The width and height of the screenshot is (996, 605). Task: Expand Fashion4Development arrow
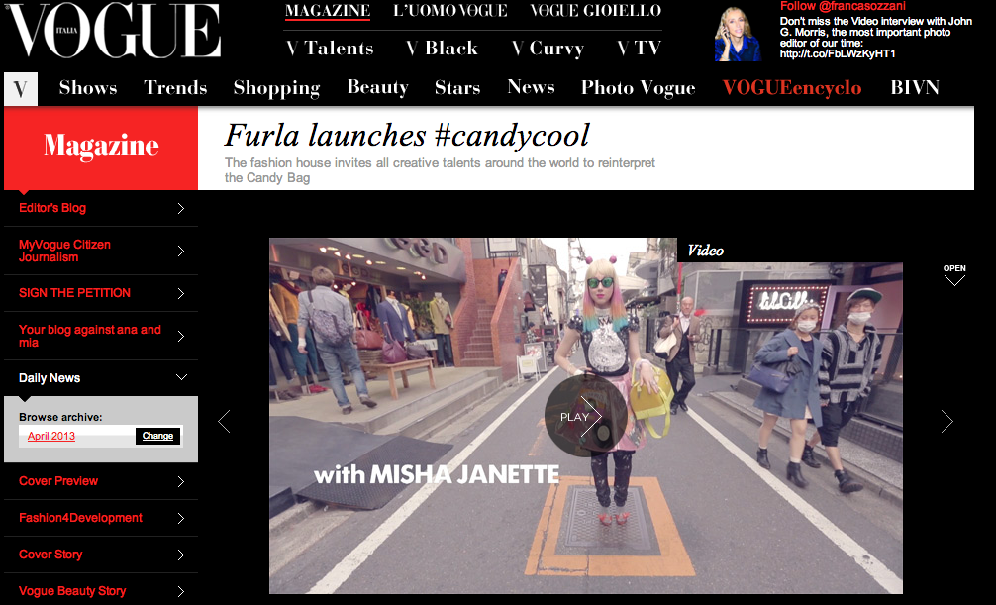coord(181,519)
